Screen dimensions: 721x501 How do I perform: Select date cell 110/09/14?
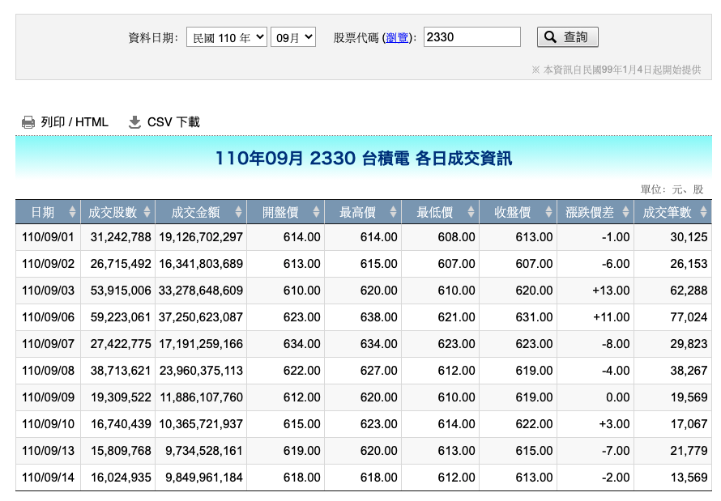[x=48, y=477]
